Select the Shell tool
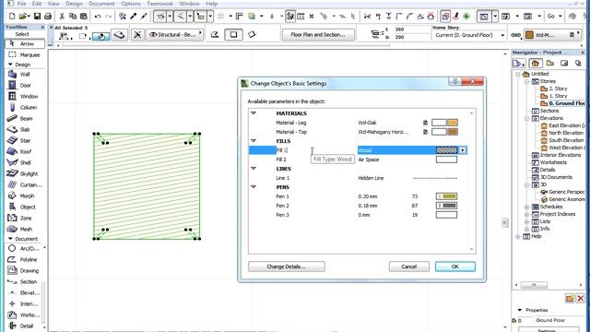 coord(25,162)
